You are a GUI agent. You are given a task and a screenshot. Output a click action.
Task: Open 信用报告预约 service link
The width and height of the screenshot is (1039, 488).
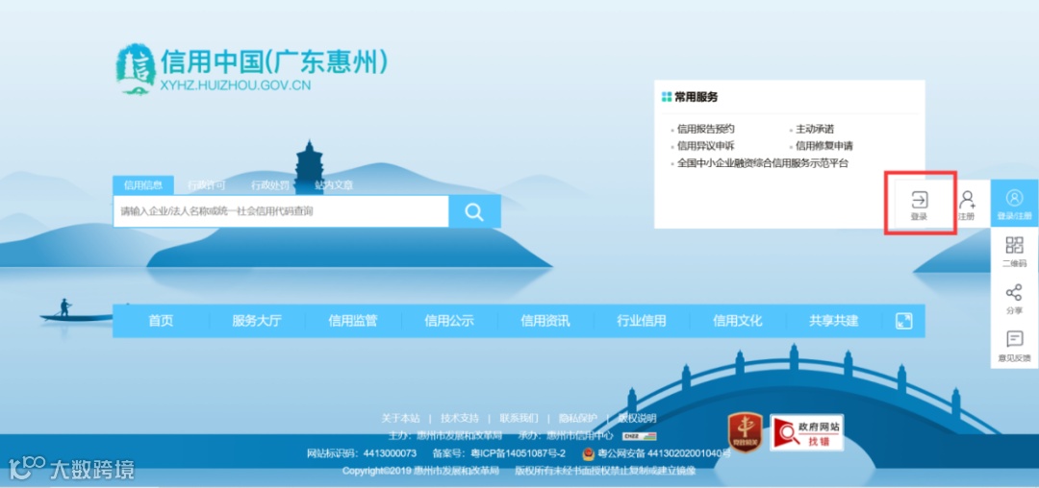706,129
